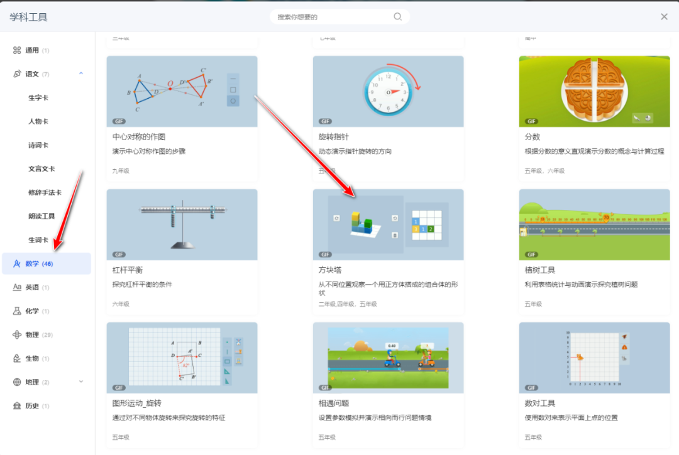Click the 杠杆平衡 lever thumbnail
This screenshot has width=679, height=455.
(x=182, y=224)
